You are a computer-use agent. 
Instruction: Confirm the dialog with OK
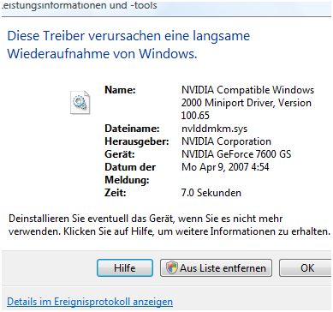tap(306, 268)
